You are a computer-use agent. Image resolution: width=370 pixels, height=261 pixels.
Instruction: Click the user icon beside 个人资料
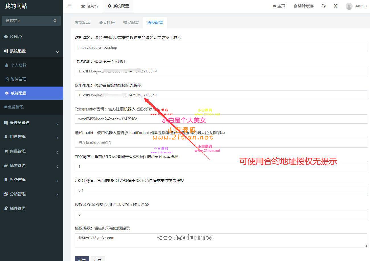pos(7,65)
